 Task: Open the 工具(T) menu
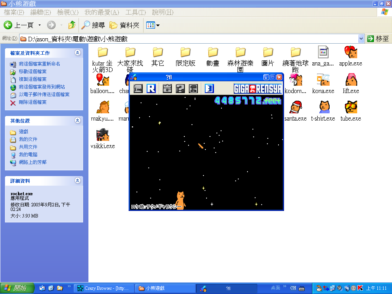(x=136, y=12)
